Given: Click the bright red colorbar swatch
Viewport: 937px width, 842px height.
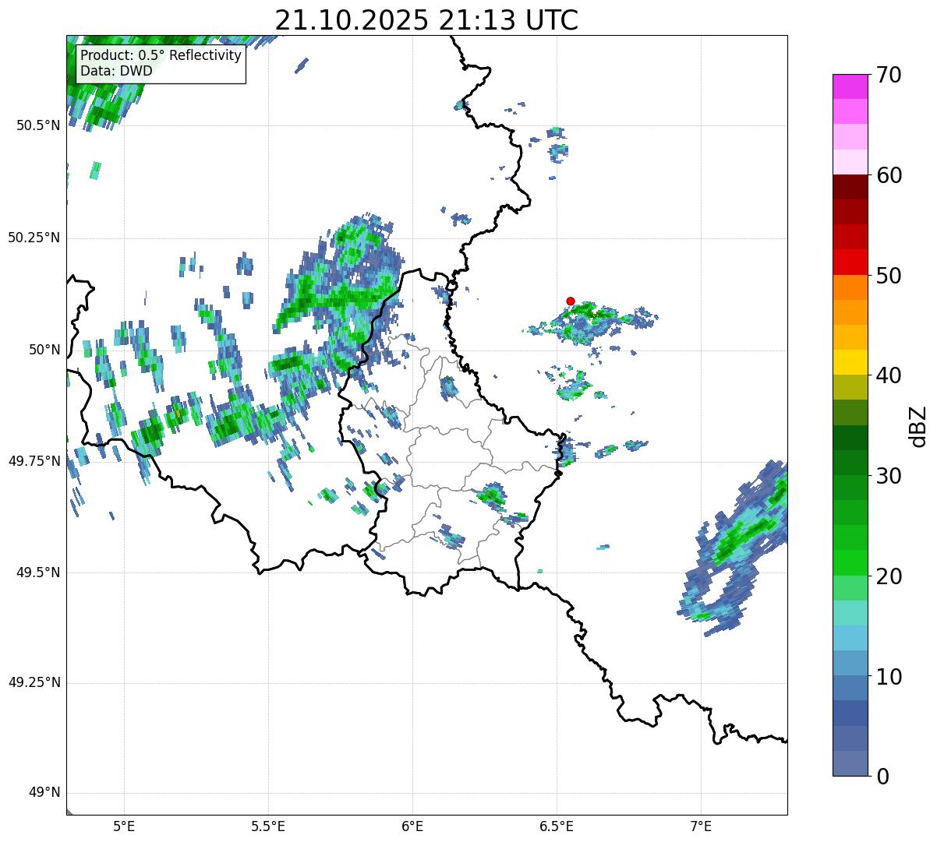Looking at the screenshot, I should click(x=850, y=262).
